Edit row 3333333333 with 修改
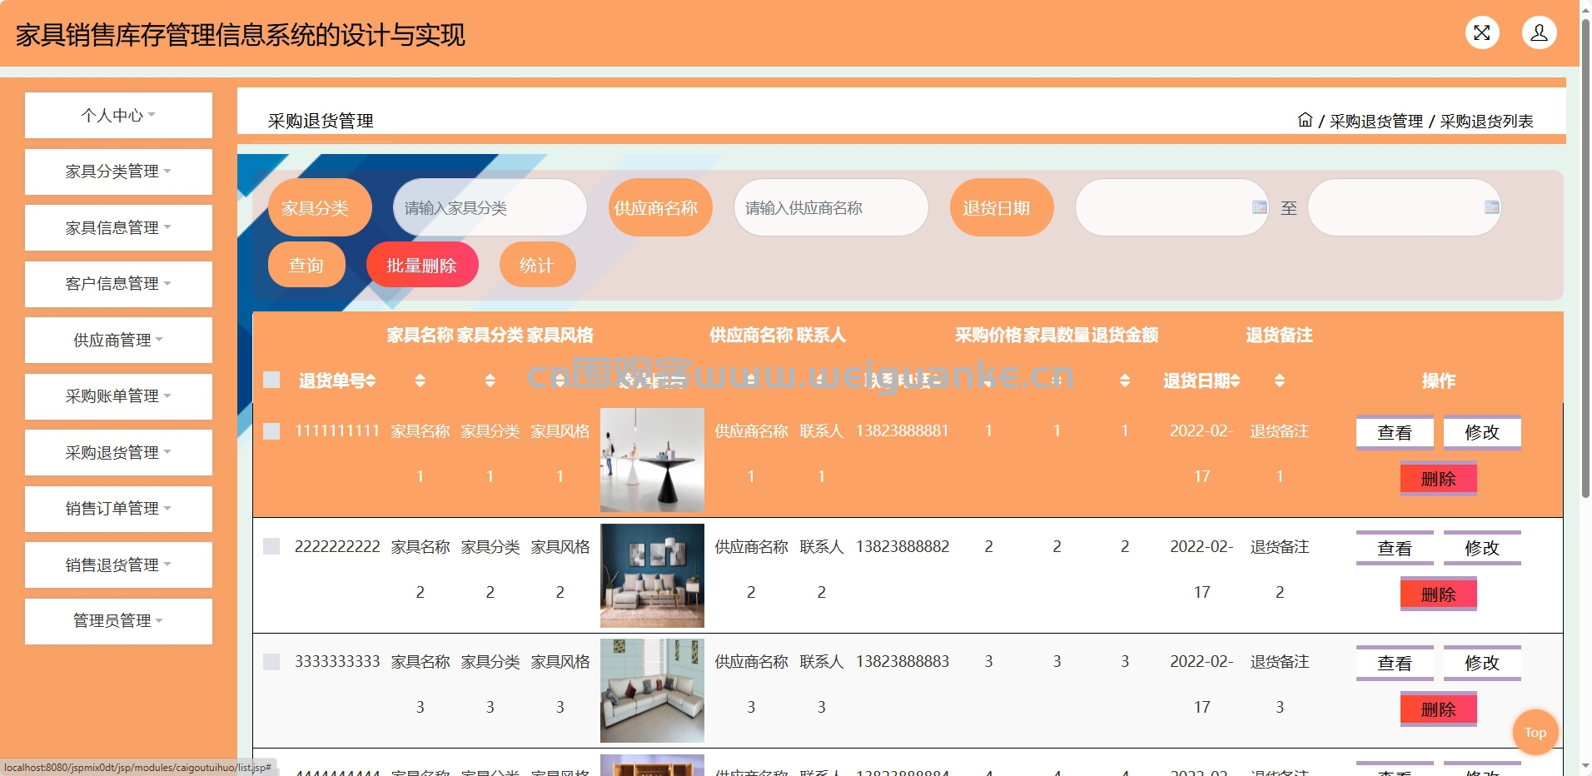Image resolution: width=1592 pixels, height=776 pixels. click(1482, 663)
